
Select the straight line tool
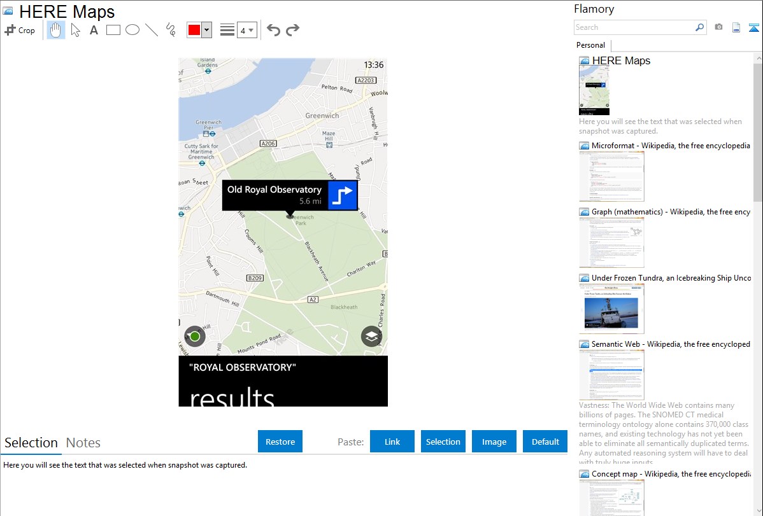[152, 30]
